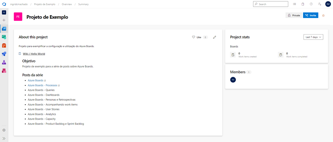Select Overview in the breadcrumb

coord(67,4)
